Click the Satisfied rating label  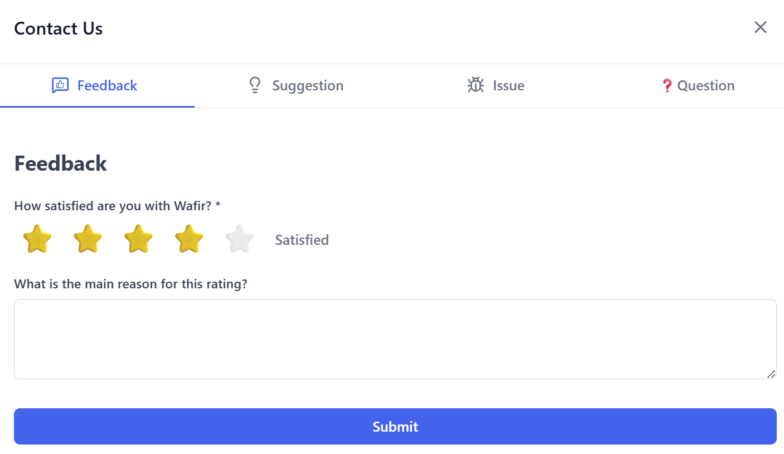coord(301,240)
